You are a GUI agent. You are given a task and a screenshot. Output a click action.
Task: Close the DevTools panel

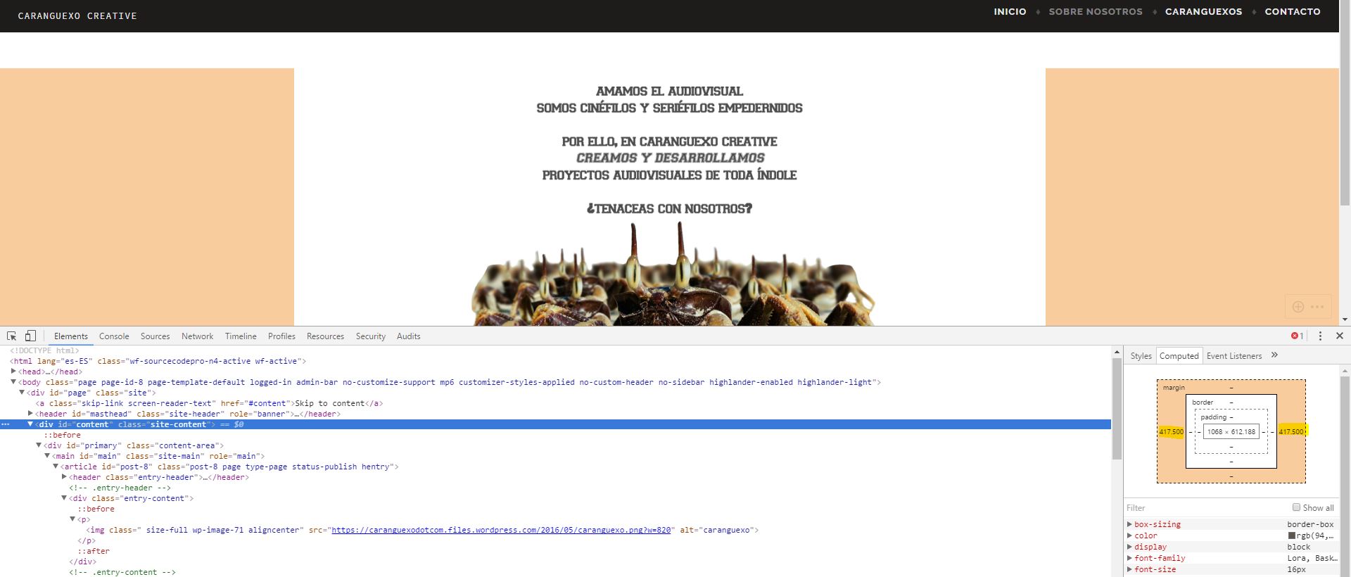(x=1340, y=336)
